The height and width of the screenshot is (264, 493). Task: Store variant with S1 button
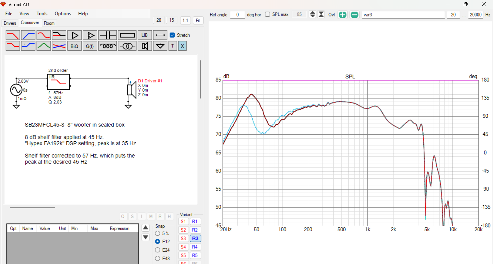click(183, 222)
